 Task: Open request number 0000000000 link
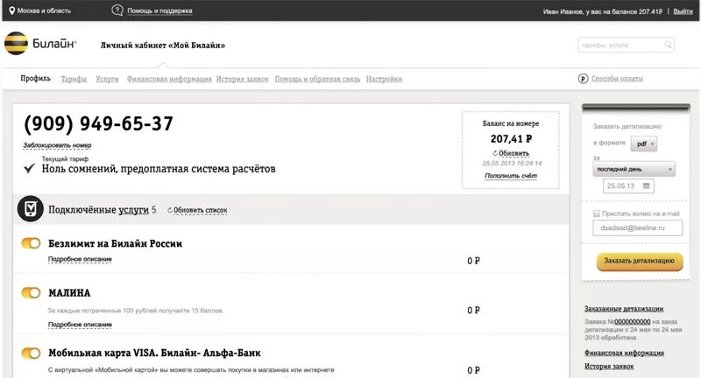pyautogui.click(x=633, y=322)
